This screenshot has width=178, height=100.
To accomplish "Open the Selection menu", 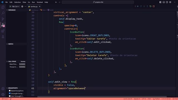I will (17, 2).
